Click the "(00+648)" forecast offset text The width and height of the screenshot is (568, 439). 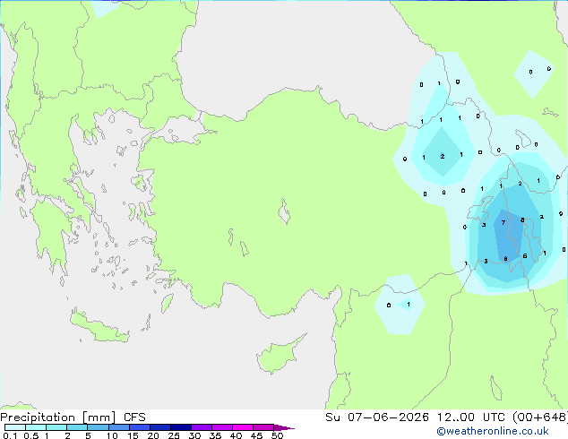540,417
